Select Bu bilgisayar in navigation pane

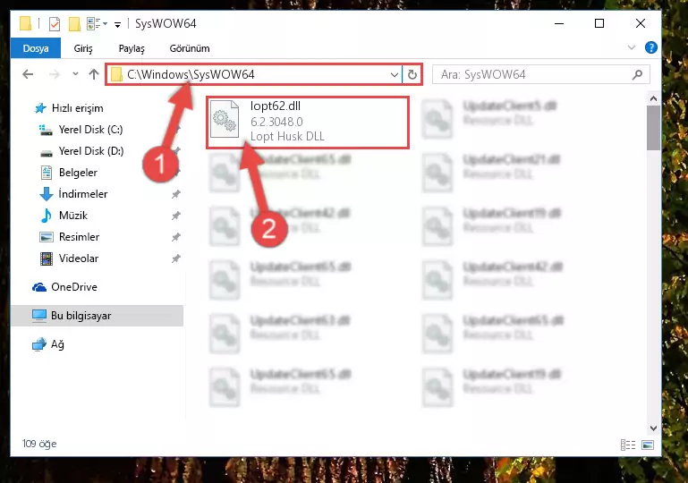[97, 316]
